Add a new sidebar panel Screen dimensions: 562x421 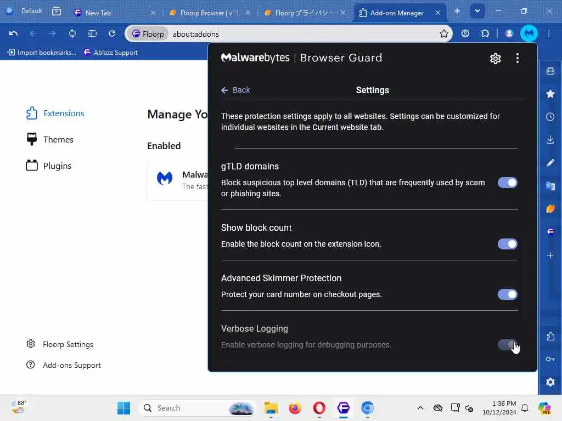point(550,255)
